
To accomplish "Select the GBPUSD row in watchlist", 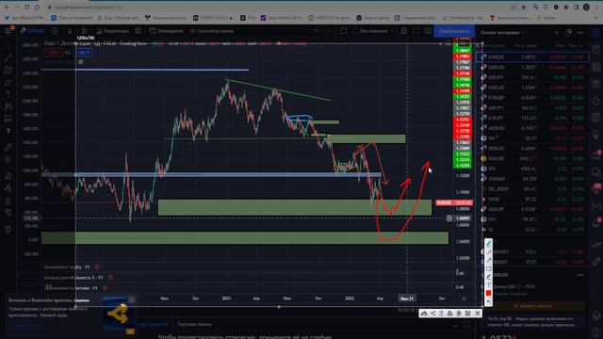I will point(532,67).
